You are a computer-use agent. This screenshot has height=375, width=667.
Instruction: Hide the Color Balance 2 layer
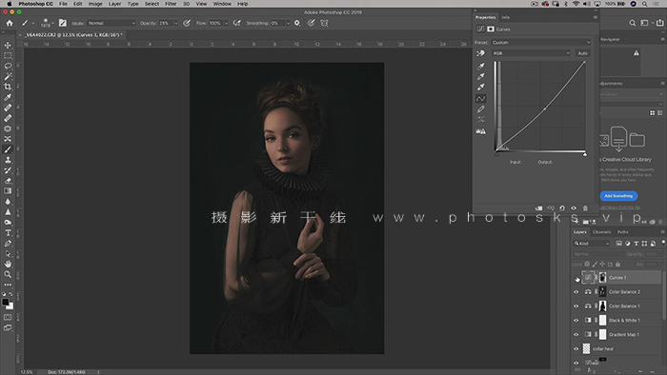576,292
